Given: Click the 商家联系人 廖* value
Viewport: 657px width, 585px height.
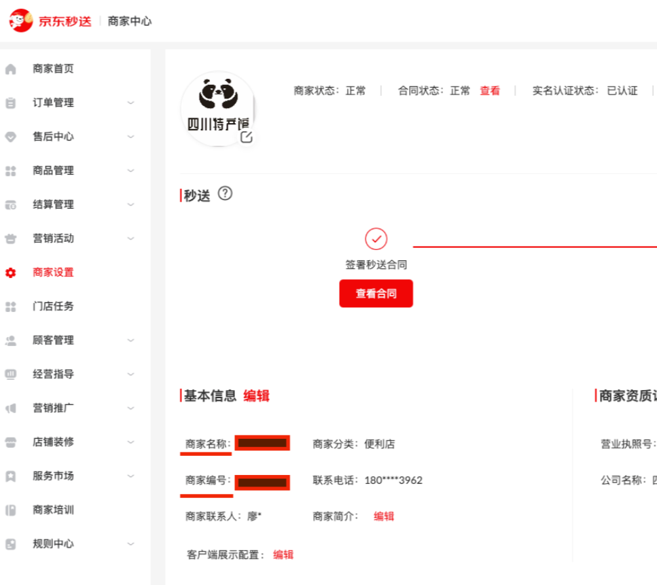Looking at the screenshot, I should (x=254, y=516).
